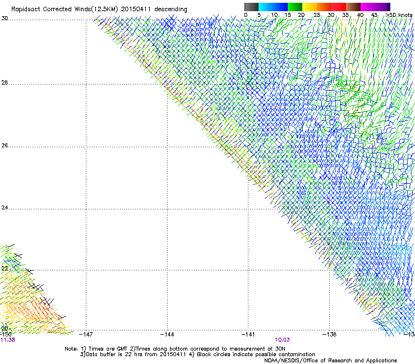This screenshot has height=364, width=415.
Task: Click the purple time label '11:38'
Action: [8, 340]
